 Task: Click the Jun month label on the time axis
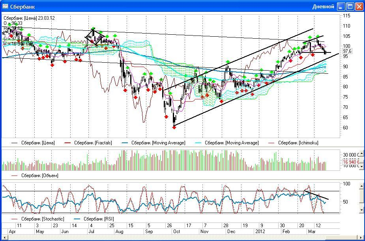65,232
